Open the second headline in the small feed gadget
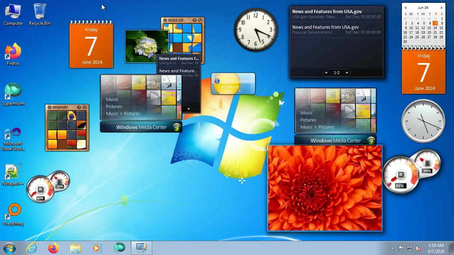Viewport: 454px width, 255px height. 179,73
